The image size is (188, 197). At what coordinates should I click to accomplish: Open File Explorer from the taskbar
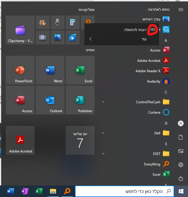tap(53, 191)
